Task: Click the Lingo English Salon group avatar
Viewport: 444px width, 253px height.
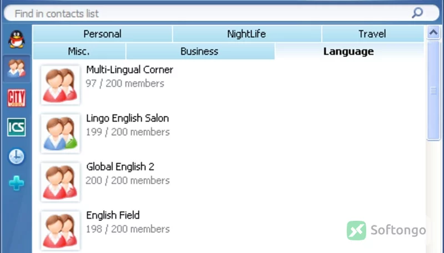Action: (x=60, y=133)
